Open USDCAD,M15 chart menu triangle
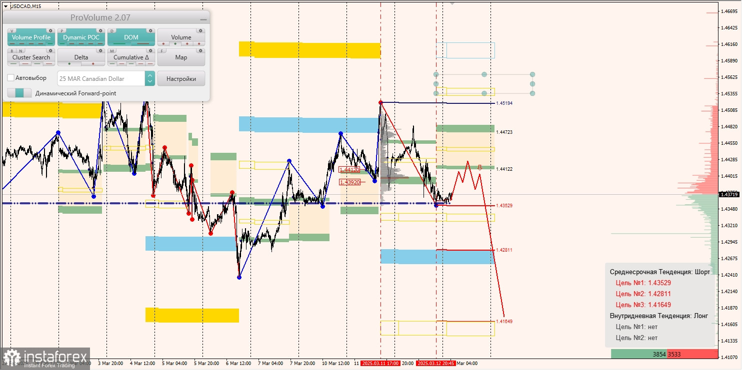This screenshot has width=742, height=370. pyautogui.click(x=5, y=6)
